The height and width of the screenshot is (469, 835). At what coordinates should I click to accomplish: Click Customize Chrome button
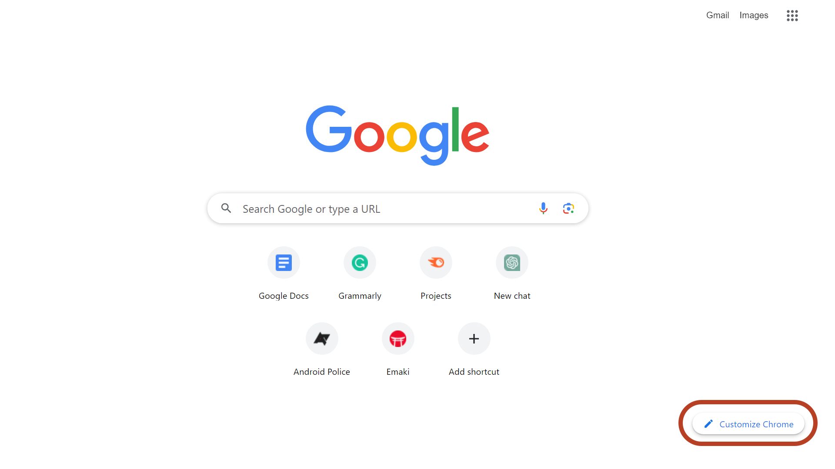pos(748,424)
